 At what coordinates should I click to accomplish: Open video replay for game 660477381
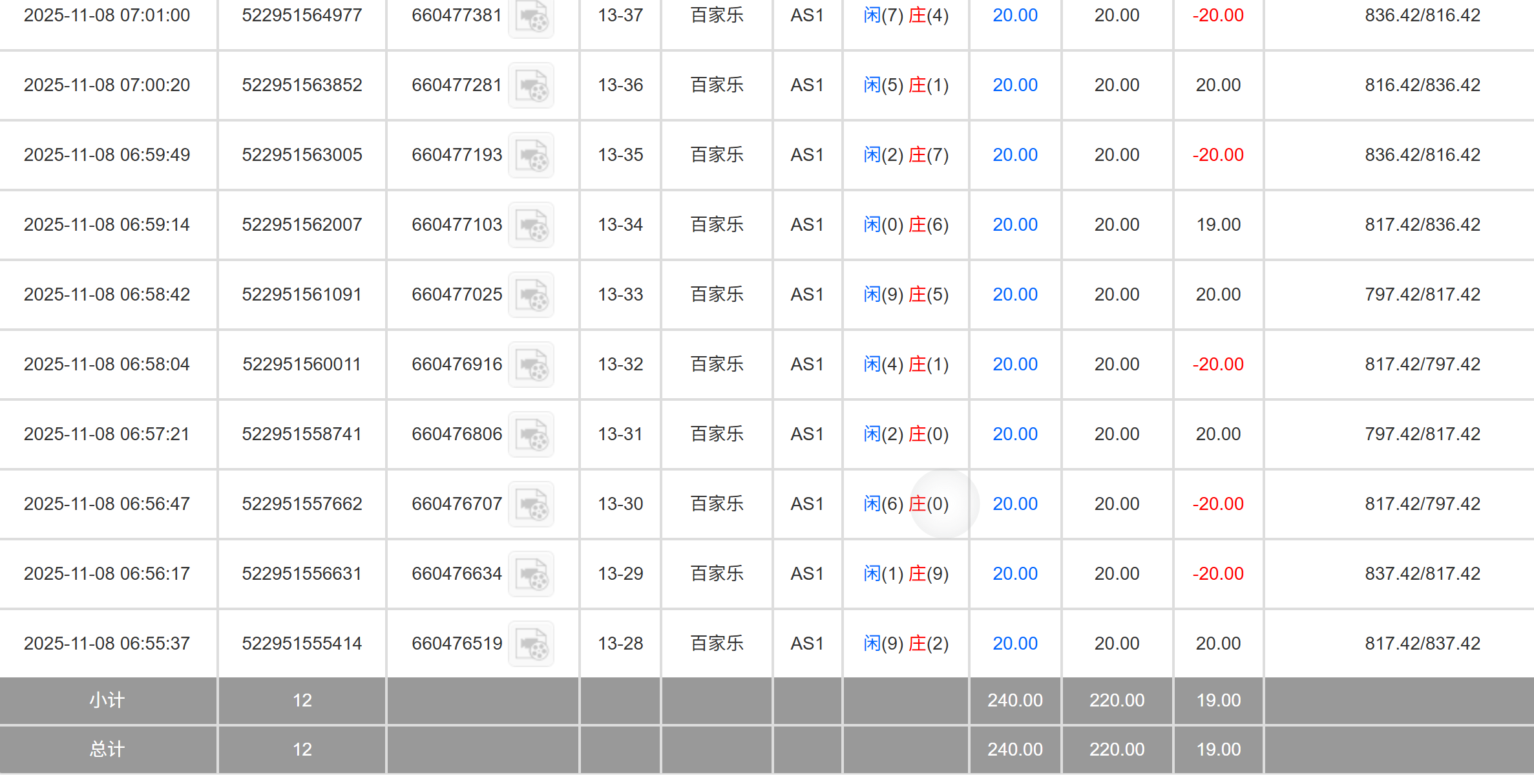tap(531, 17)
